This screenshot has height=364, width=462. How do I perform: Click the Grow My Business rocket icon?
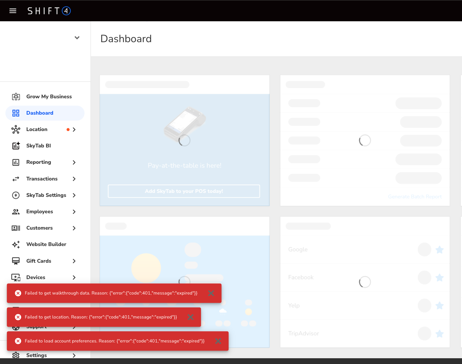coord(16,97)
